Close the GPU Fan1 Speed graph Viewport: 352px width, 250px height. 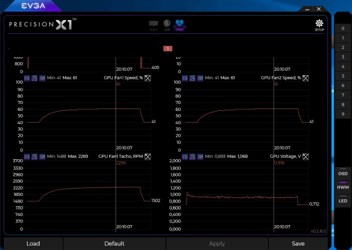[148, 78]
